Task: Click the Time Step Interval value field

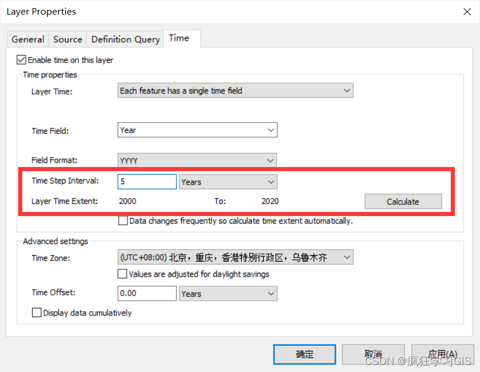Action: coord(147,182)
